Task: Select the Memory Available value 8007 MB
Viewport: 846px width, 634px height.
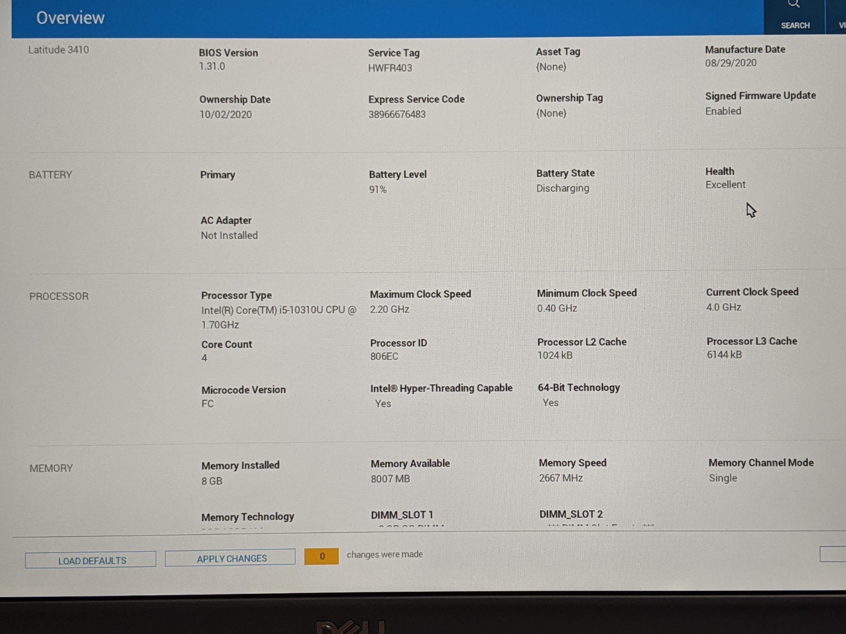Action: click(x=390, y=479)
